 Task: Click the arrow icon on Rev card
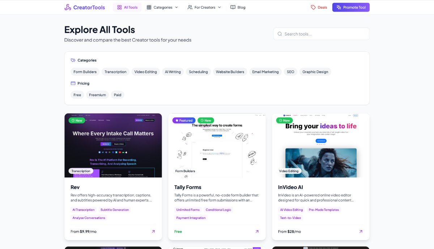[153, 232]
